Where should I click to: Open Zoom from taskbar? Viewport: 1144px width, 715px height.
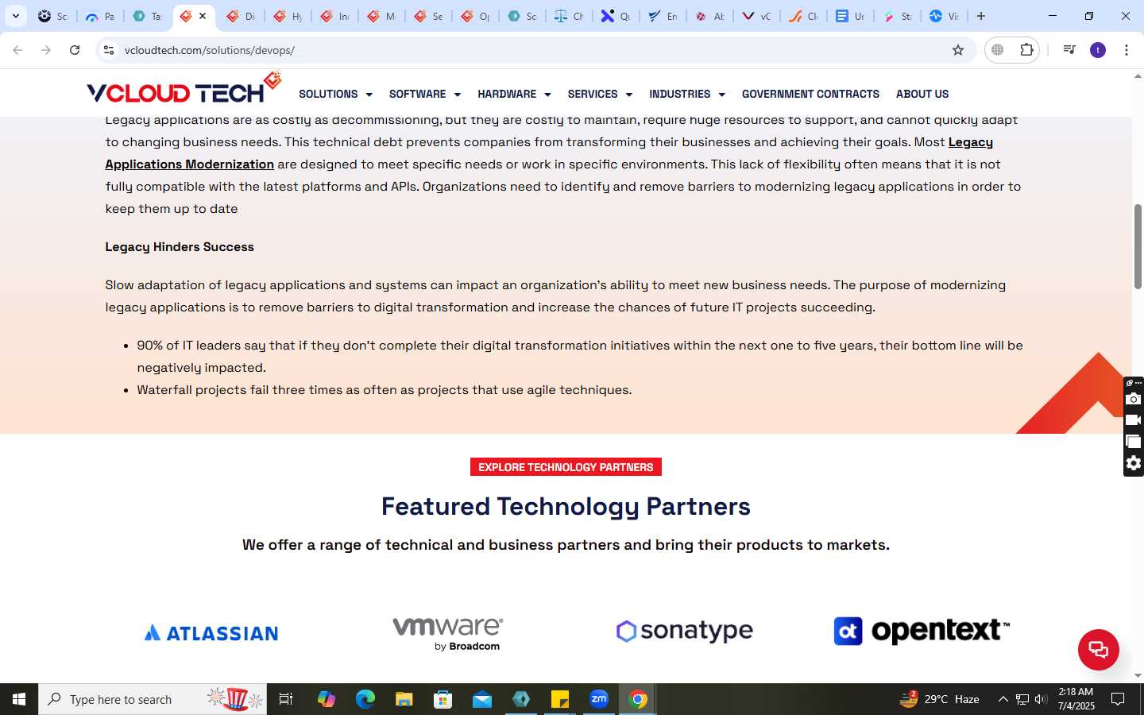pyautogui.click(x=599, y=699)
